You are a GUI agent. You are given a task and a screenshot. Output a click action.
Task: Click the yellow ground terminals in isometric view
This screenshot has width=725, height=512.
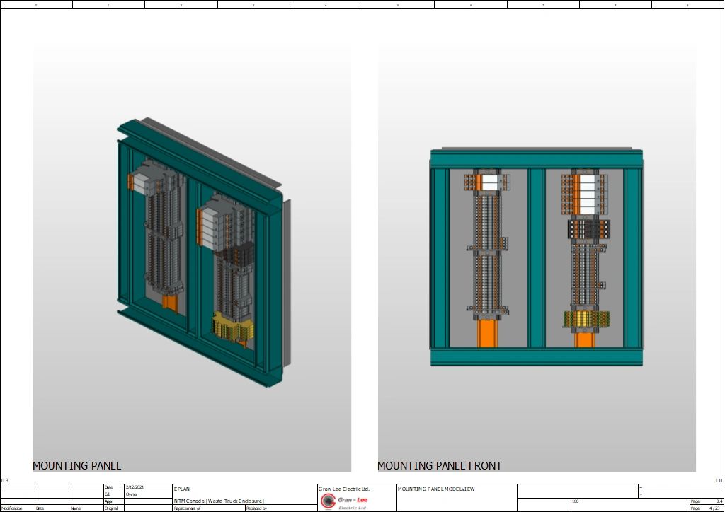click(x=232, y=328)
